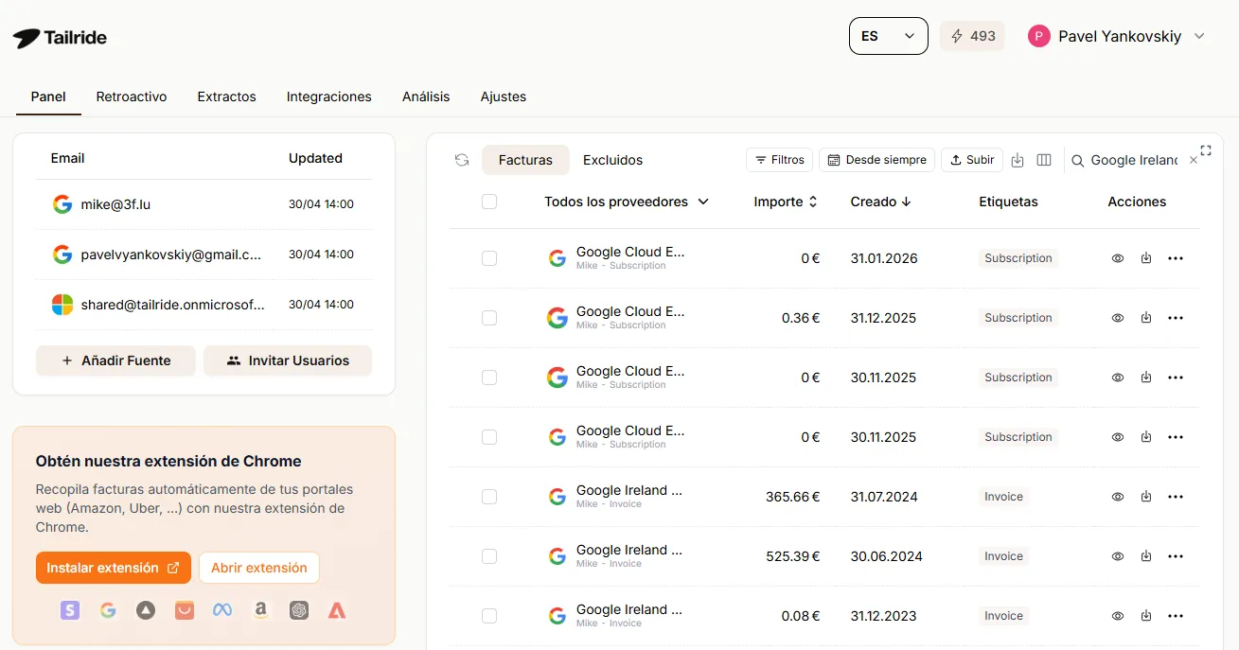Open the ES language dropdown
The height and width of the screenshot is (650, 1239).
[x=888, y=36]
